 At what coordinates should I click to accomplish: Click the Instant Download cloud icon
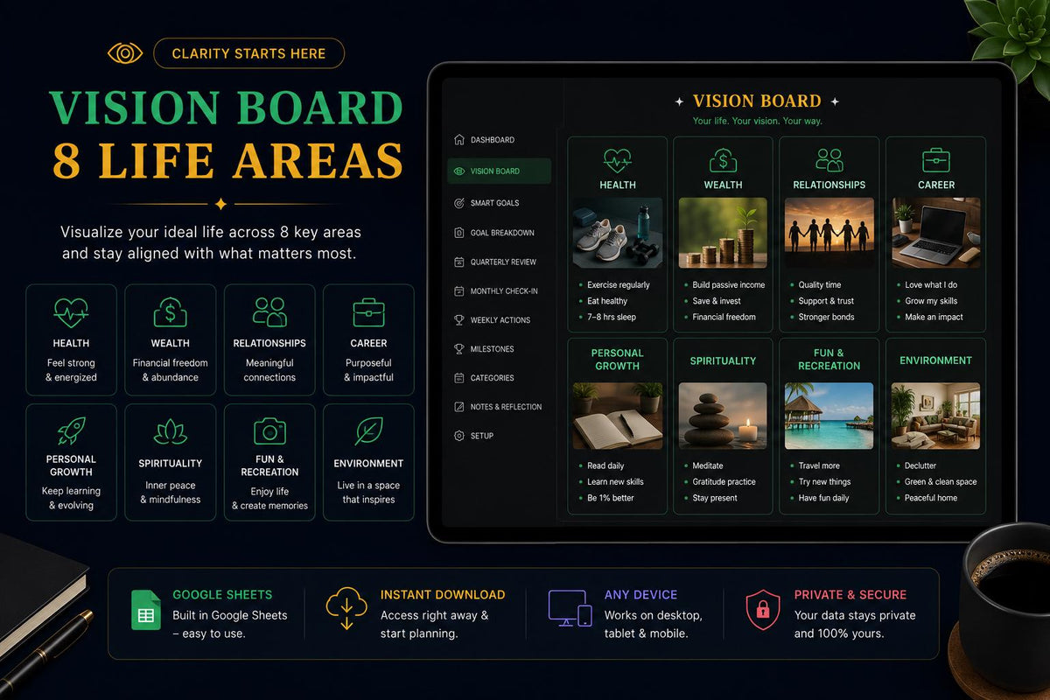pyautogui.click(x=346, y=609)
